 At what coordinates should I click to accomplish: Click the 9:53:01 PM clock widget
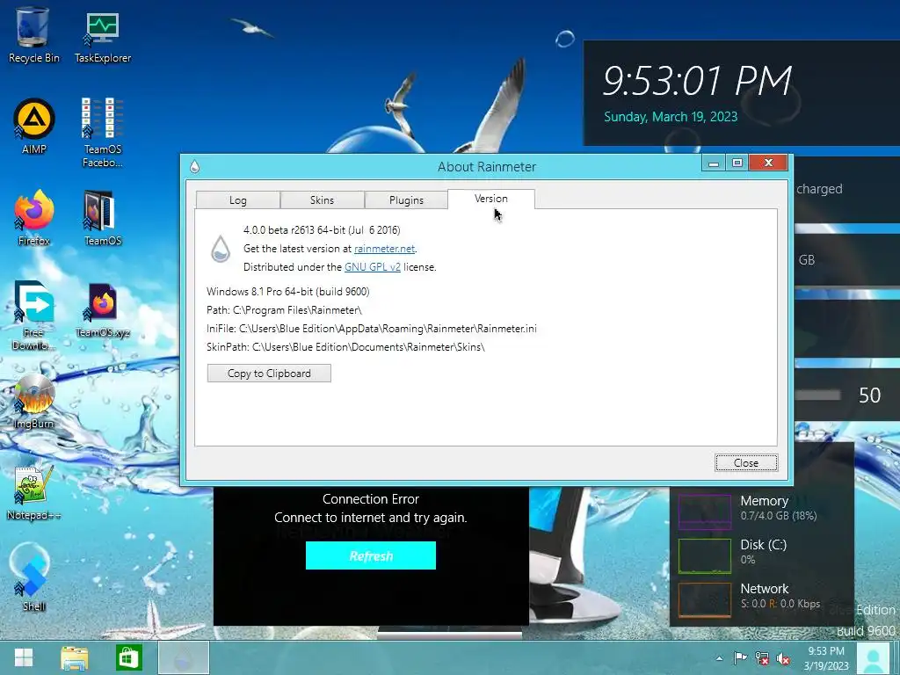(697, 80)
